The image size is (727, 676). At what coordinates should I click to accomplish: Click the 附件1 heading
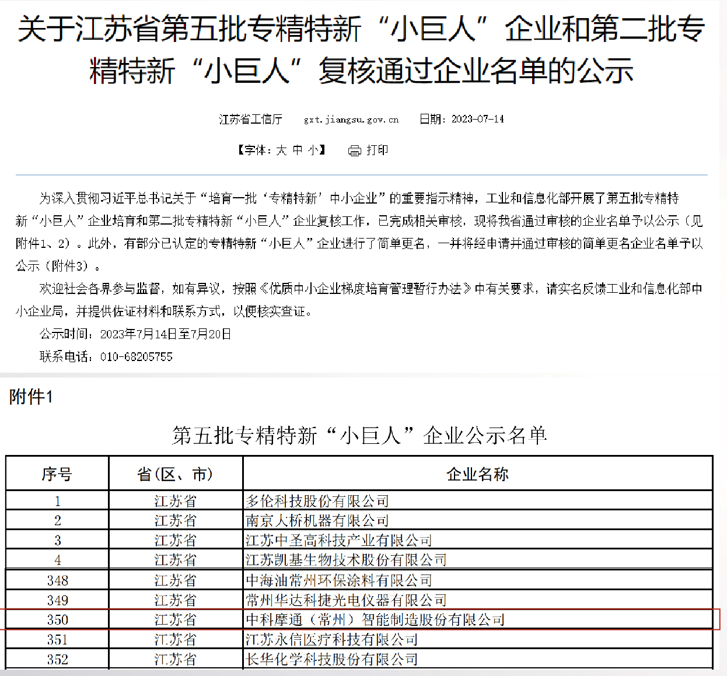tap(31, 397)
